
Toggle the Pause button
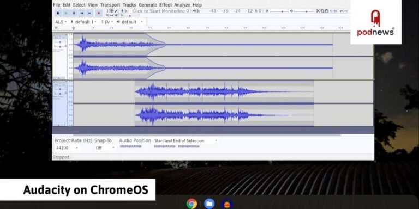click(x=58, y=13)
